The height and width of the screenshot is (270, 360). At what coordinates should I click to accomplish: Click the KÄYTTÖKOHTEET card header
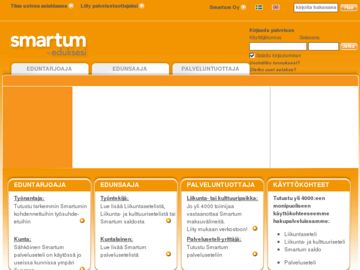pos(309,185)
